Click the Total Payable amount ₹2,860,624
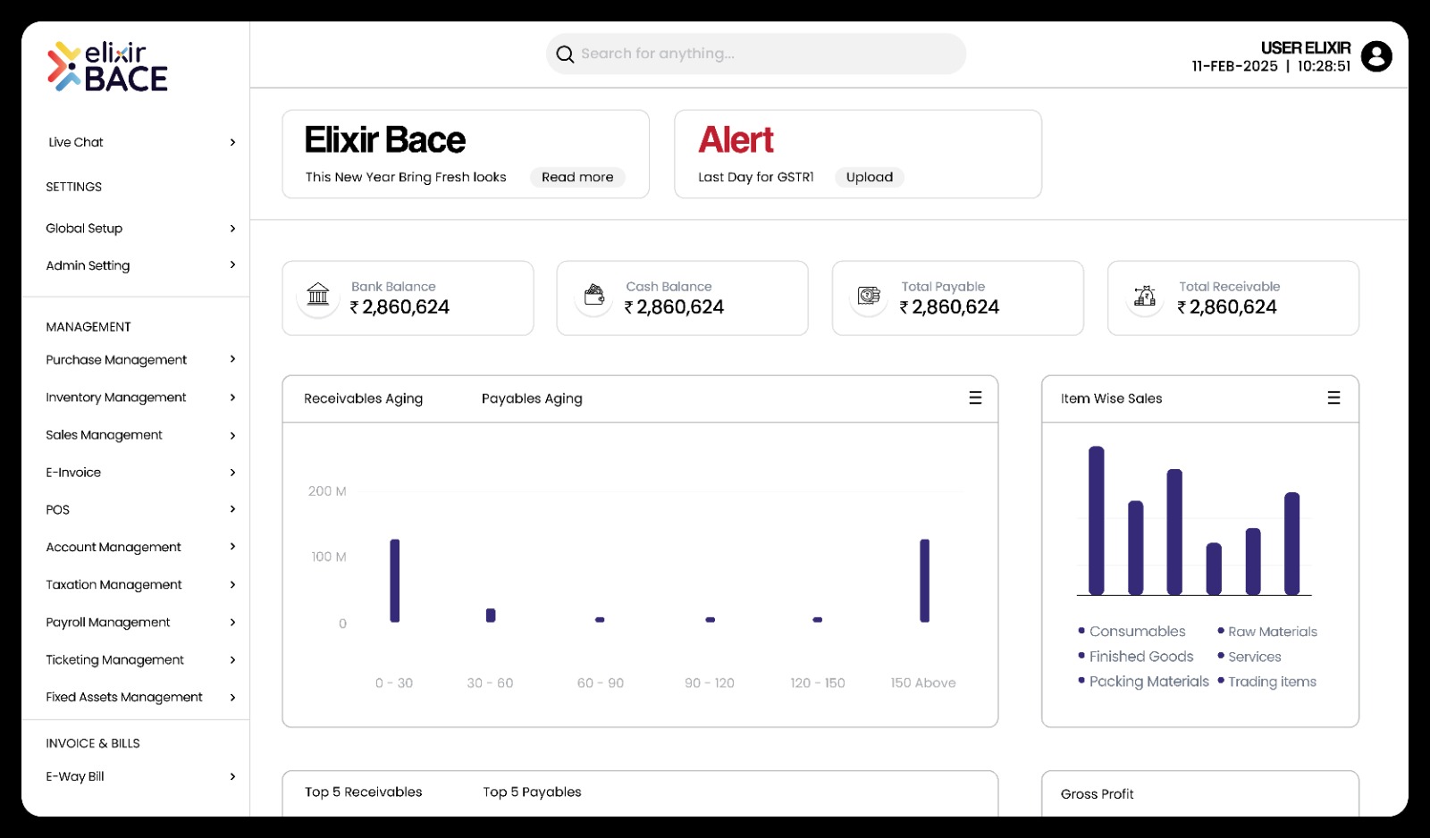The width and height of the screenshot is (1430, 838). tap(949, 307)
